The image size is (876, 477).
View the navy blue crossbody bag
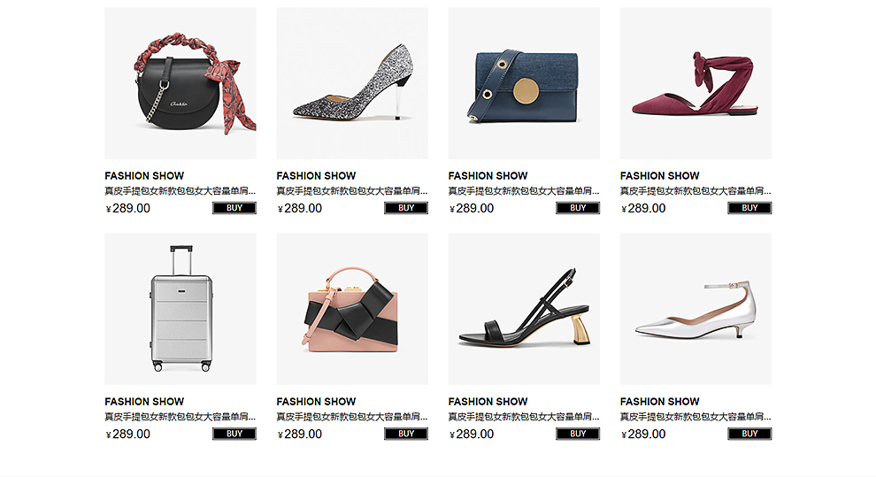524,83
